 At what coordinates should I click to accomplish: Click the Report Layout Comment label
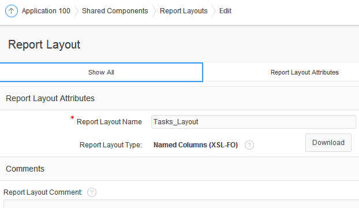pyautogui.click(x=43, y=192)
